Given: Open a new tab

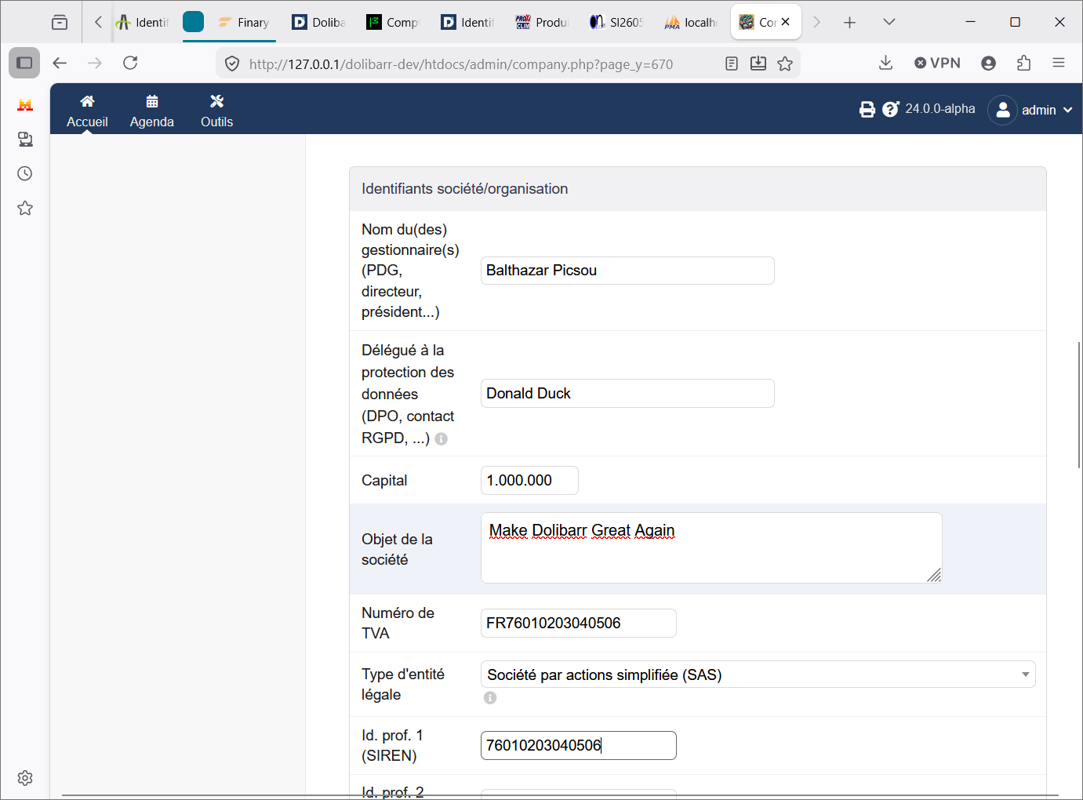Looking at the screenshot, I should pyautogui.click(x=849, y=22).
